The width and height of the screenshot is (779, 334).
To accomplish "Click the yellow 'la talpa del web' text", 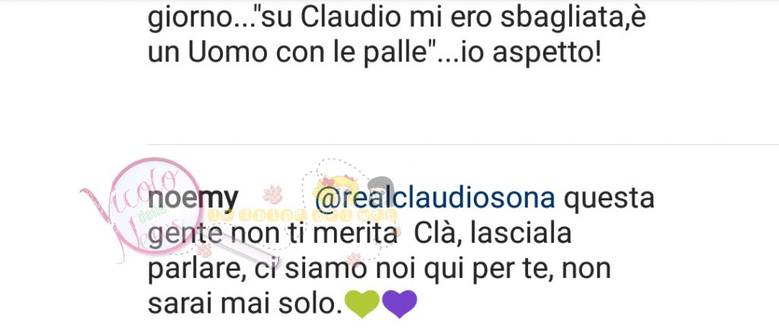I will (x=303, y=215).
